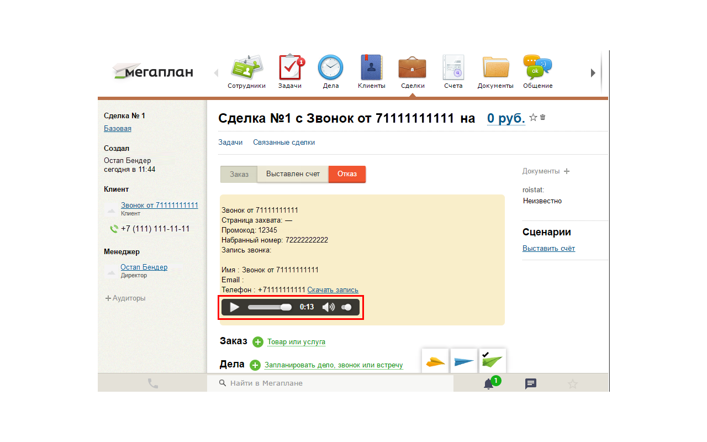The image size is (707, 442).
Task: Open notifications bell icon
Action: 489,383
